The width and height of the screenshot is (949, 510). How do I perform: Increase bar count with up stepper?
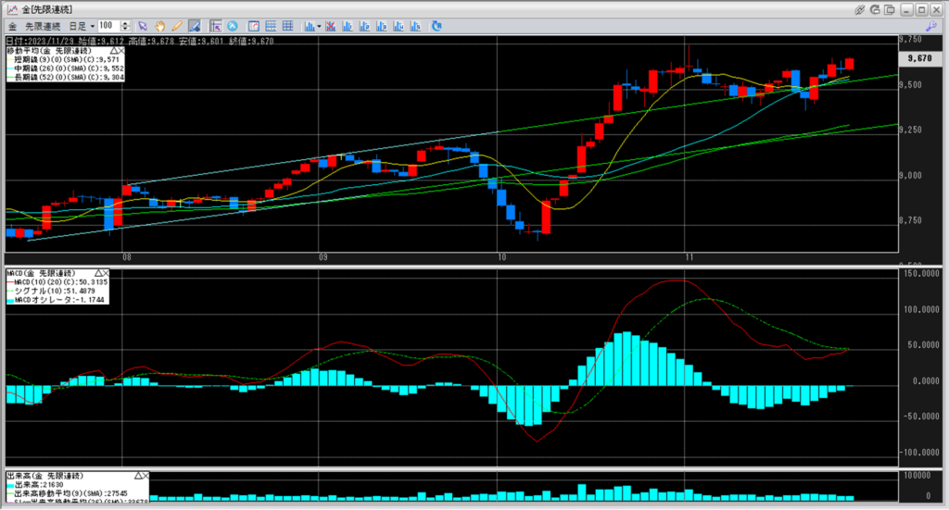point(125,23)
